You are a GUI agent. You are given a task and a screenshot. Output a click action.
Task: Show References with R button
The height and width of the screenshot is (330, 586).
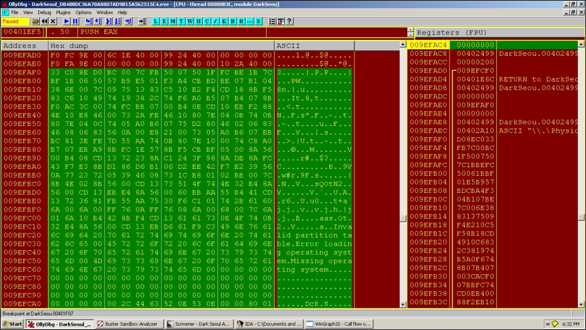241,21
